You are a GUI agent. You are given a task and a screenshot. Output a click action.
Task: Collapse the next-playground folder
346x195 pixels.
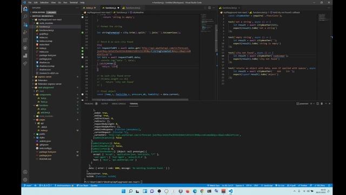point(45,88)
